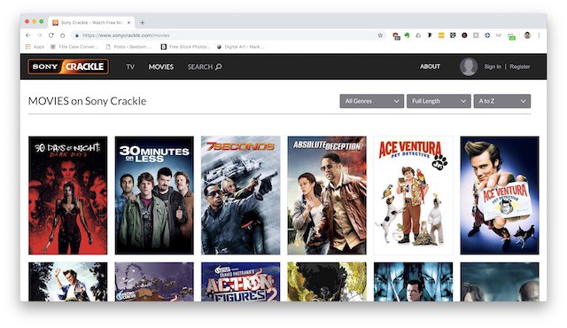This screenshot has height=328, width=567.
Task: Open SEARCH in the navigation bar
Action: (205, 66)
